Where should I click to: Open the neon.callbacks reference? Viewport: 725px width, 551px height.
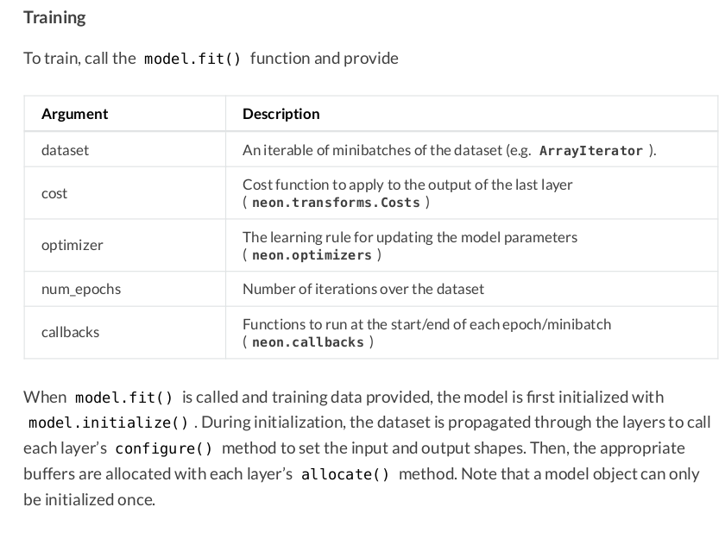coord(307,342)
